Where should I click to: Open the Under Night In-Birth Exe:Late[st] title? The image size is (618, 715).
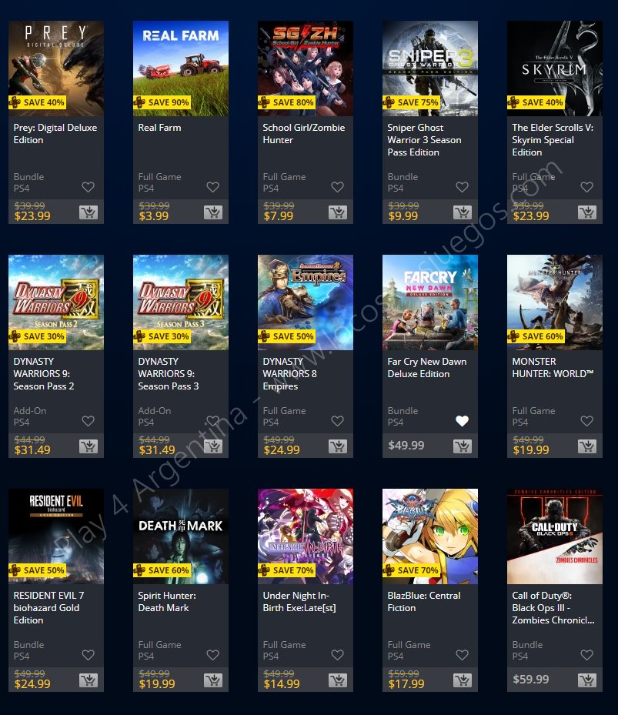pyautogui.click(x=299, y=601)
